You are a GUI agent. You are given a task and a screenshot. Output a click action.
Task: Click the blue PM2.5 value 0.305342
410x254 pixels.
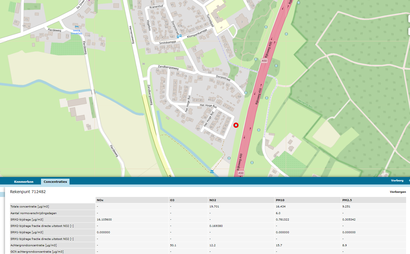click(x=349, y=219)
